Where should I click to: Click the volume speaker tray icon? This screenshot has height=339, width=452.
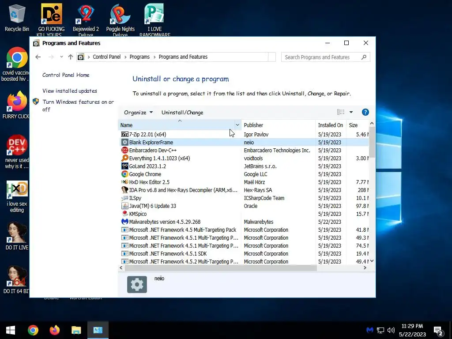click(391, 330)
